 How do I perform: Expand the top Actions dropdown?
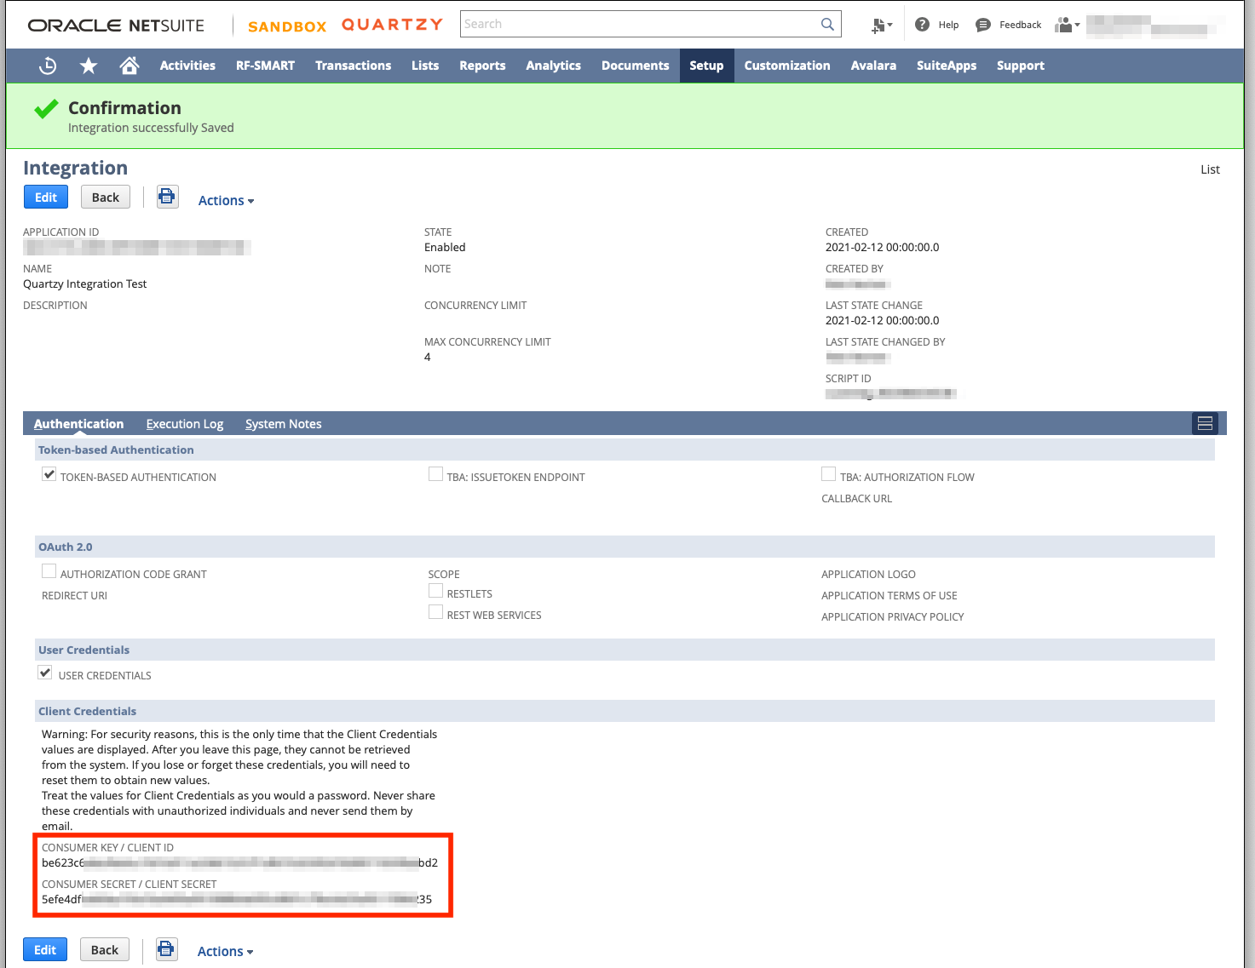[x=226, y=201]
